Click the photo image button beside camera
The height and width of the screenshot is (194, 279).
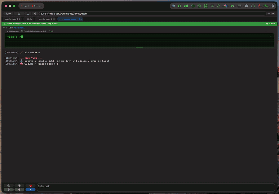pos(19,185)
